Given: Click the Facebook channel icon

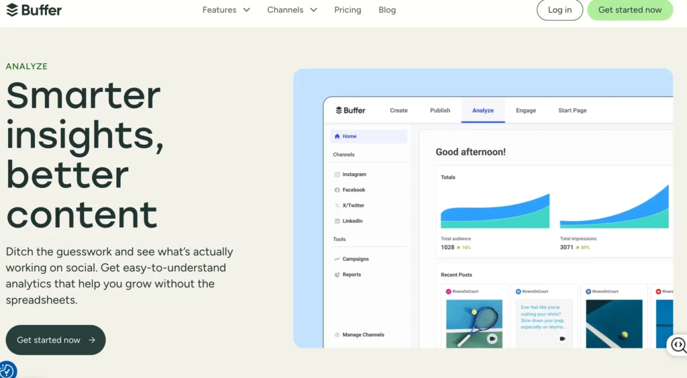Looking at the screenshot, I should pos(337,190).
